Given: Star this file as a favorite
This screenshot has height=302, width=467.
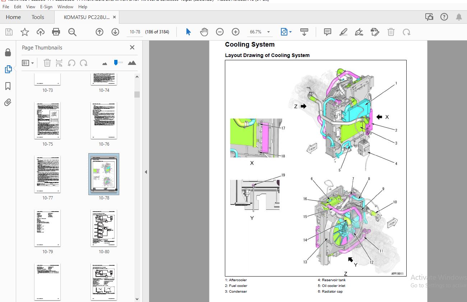Looking at the screenshot, I should (x=25, y=32).
